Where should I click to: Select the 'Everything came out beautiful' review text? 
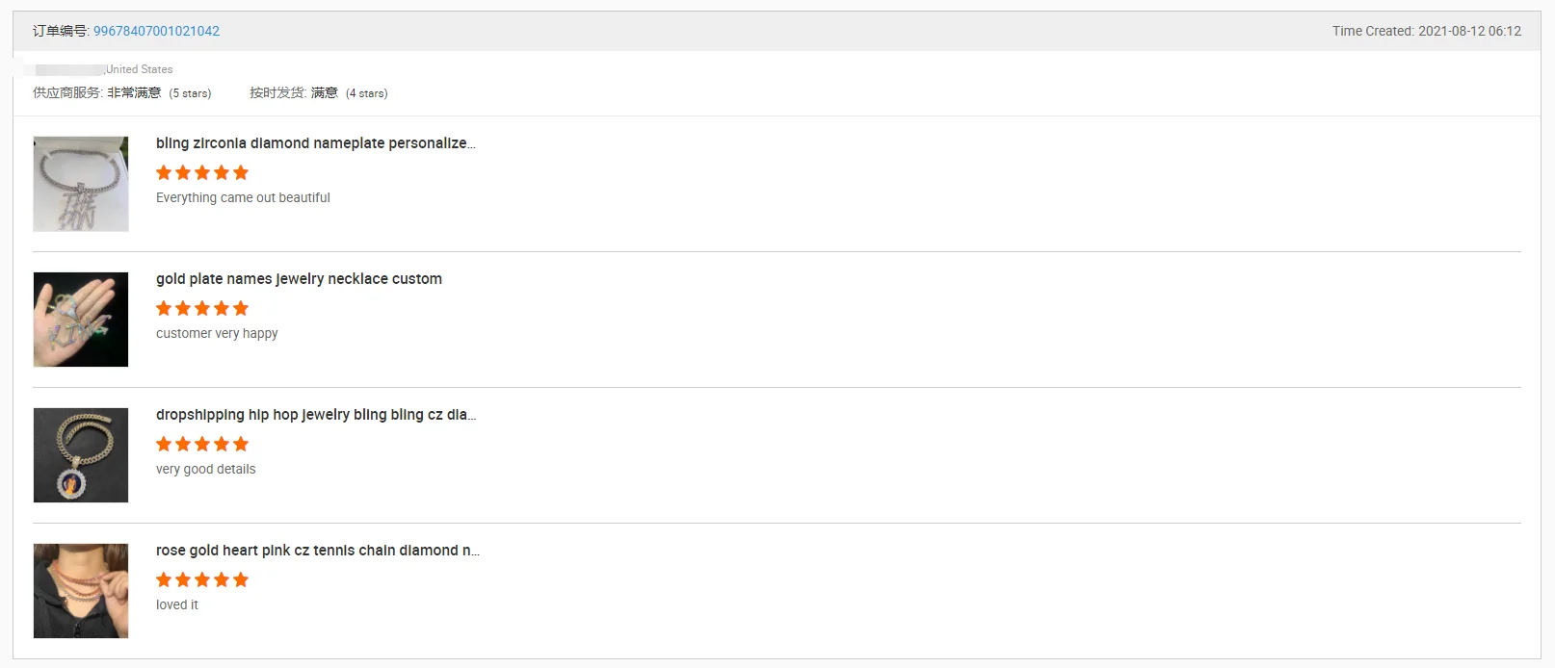pos(243,197)
